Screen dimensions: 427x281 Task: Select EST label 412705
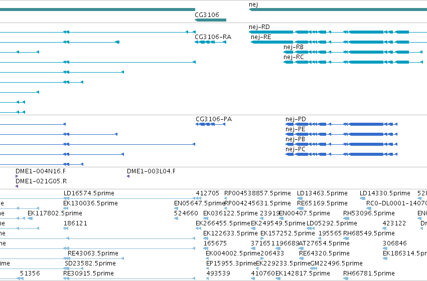coord(208,193)
